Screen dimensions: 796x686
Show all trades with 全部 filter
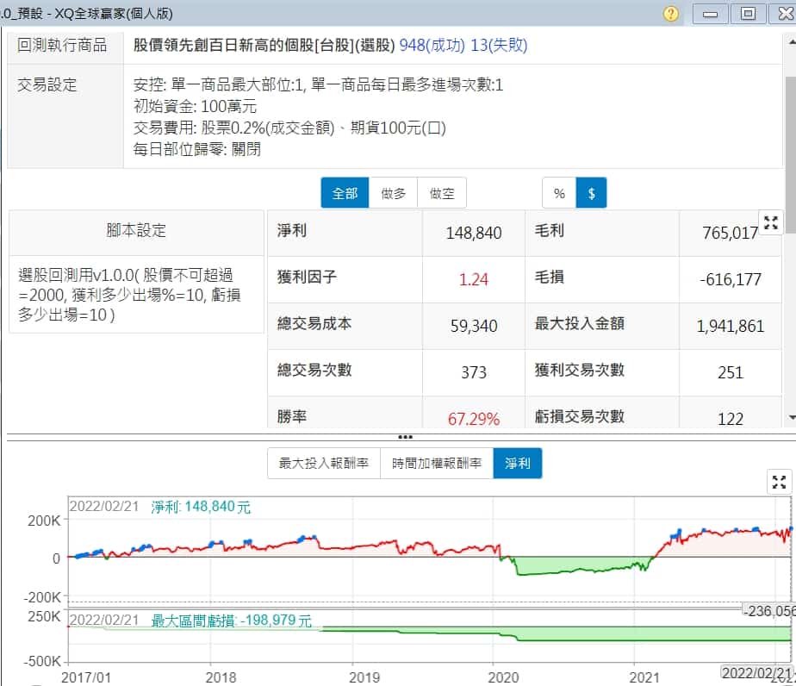pyautogui.click(x=345, y=194)
